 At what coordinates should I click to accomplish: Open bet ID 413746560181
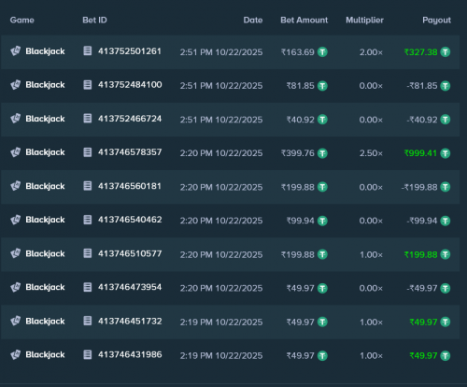[x=130, y=186]
